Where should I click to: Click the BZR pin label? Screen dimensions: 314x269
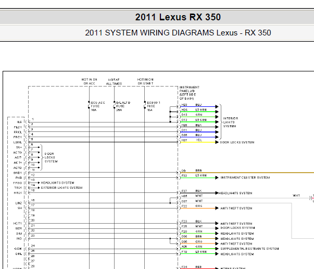tap(19, 228)
